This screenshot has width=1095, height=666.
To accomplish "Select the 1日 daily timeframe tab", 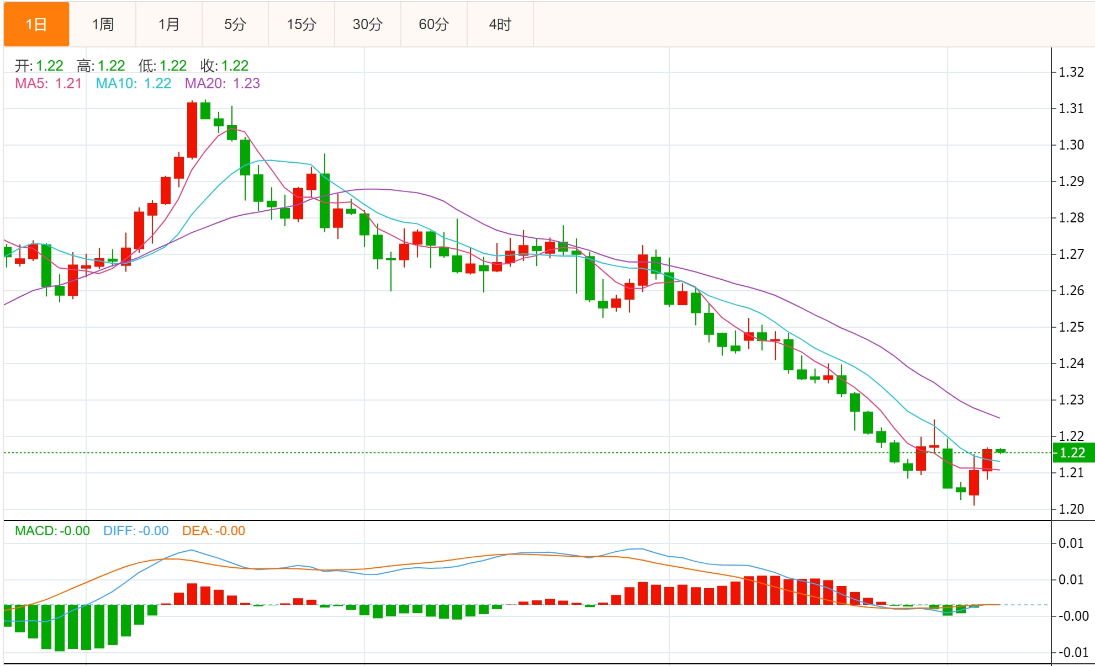I will click(36, 24).
